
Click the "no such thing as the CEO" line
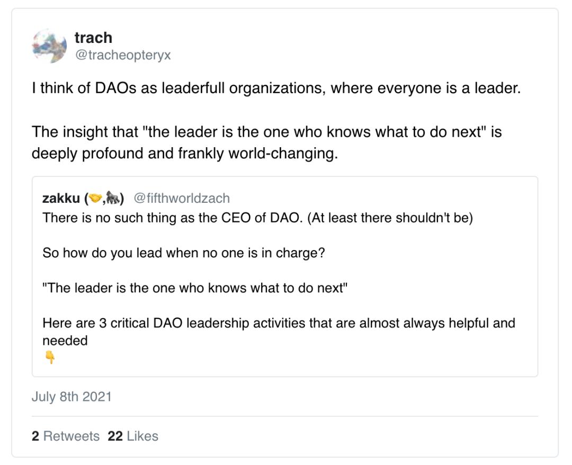(257, 218)
